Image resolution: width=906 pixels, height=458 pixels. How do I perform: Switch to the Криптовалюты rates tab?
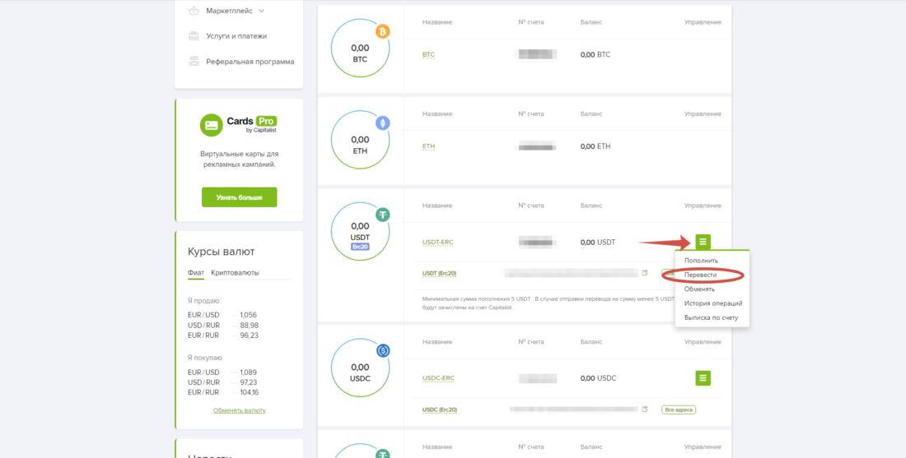pyautogui.click(x=236, y=273)
